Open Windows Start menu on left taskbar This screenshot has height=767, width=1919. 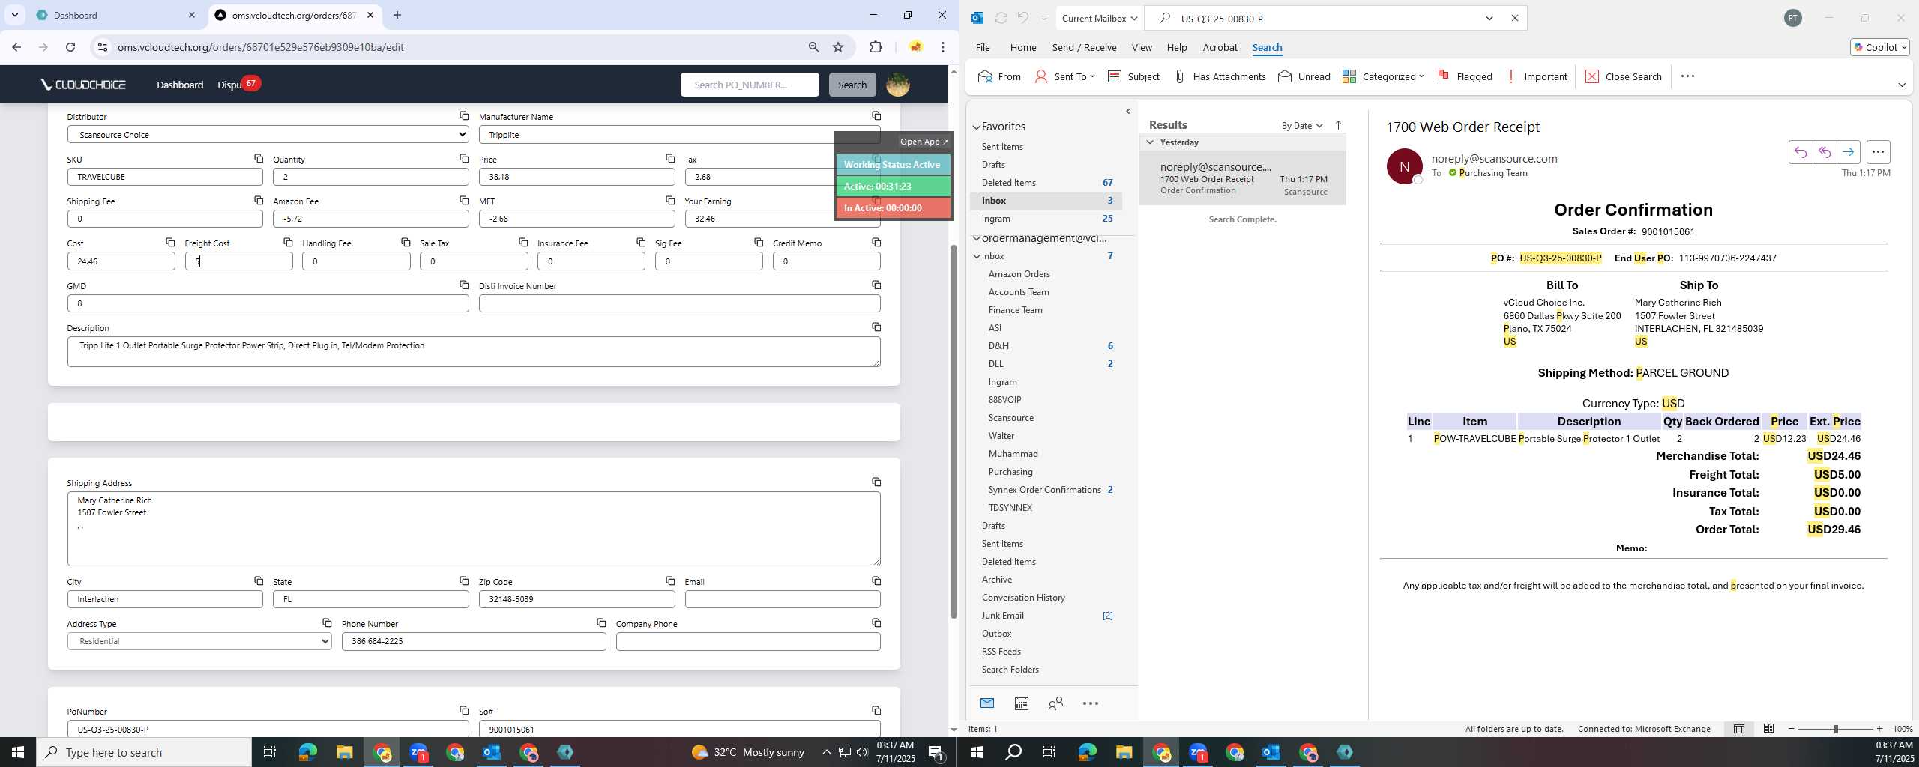coord(18,752)
